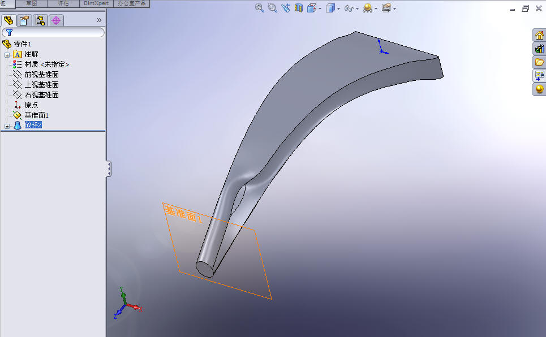Click the 原点 origin icon

pos(17,105)
